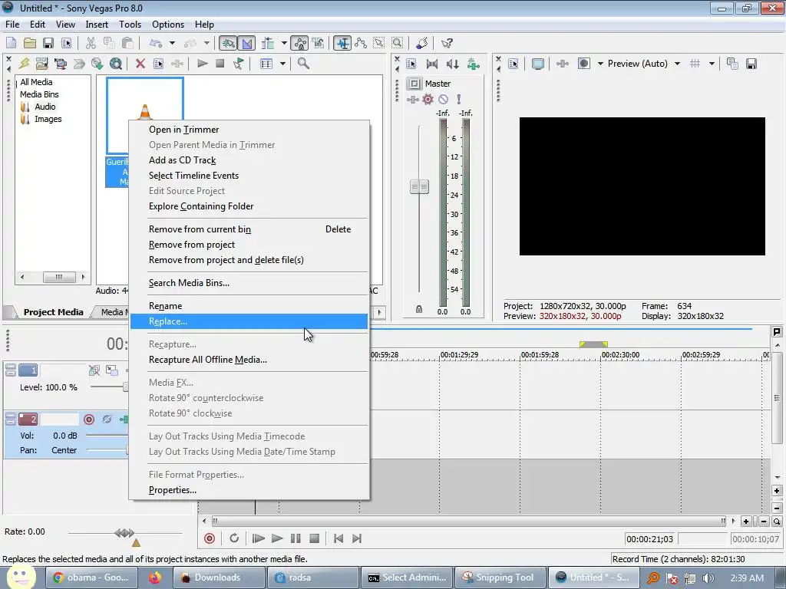Toggle Master fader lock icon
The image size is (786, 589).
419,310
